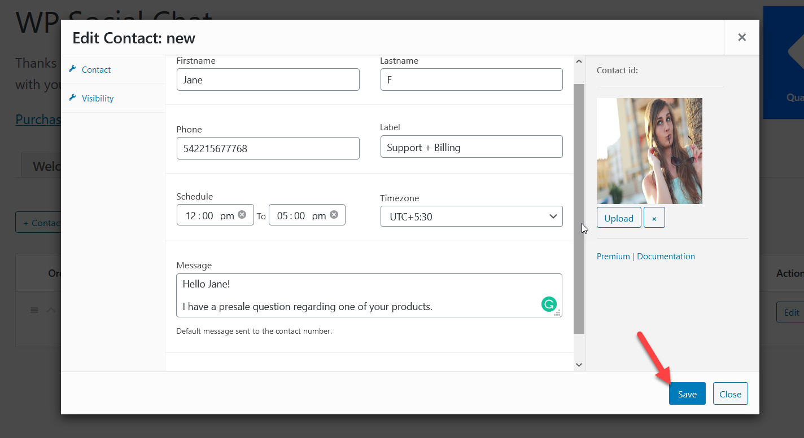804x438 pixels.
Task: Remove the contact photo with × button
Action: tap(654, 218)
